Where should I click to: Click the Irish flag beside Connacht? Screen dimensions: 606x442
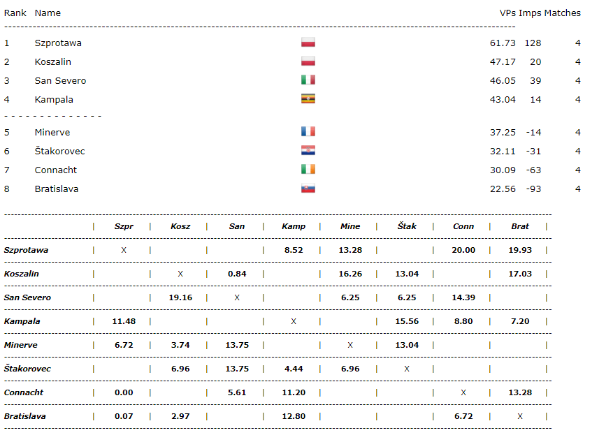[308, 170]
